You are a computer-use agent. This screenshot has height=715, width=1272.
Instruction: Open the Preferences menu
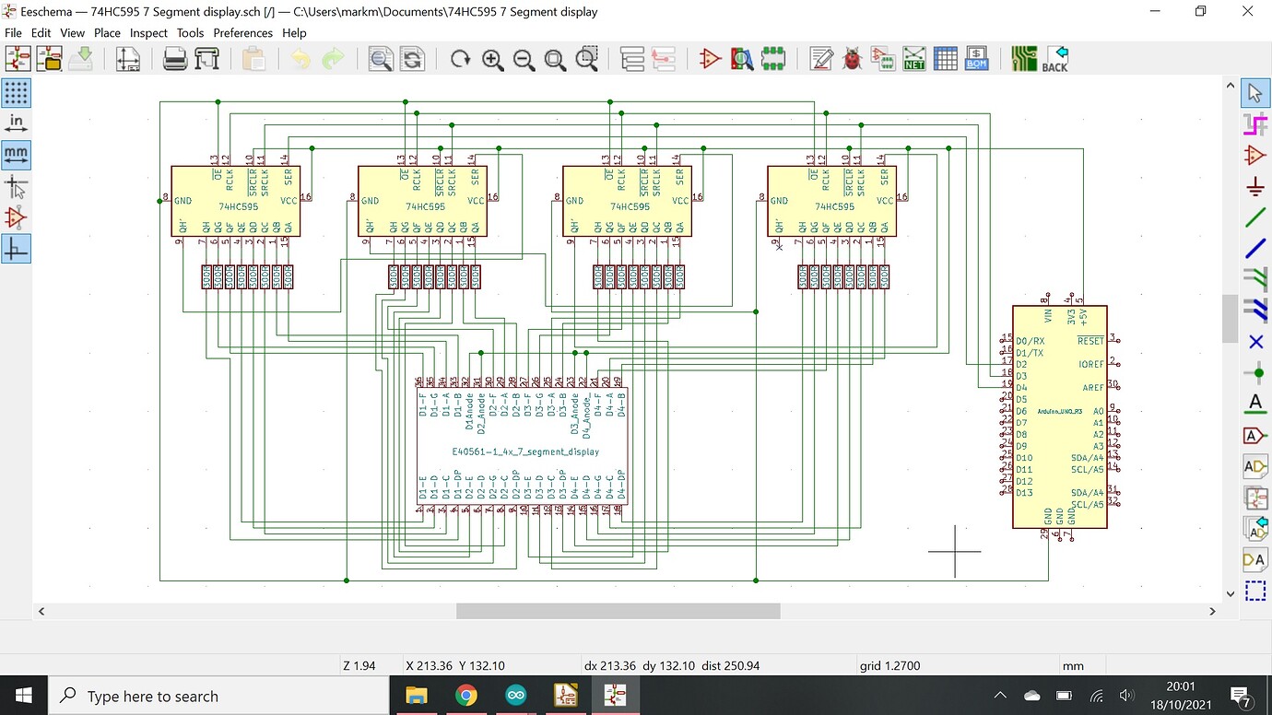click(242, 33)
